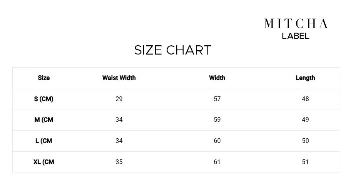Select waist width 34 in M row
346x179 pixels.
tap(119, 119)
